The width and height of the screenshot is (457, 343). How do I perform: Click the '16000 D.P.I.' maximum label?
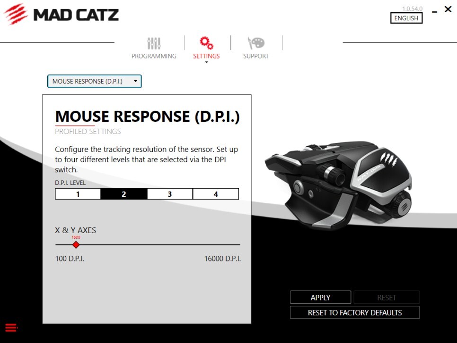[x=222, y=259]
